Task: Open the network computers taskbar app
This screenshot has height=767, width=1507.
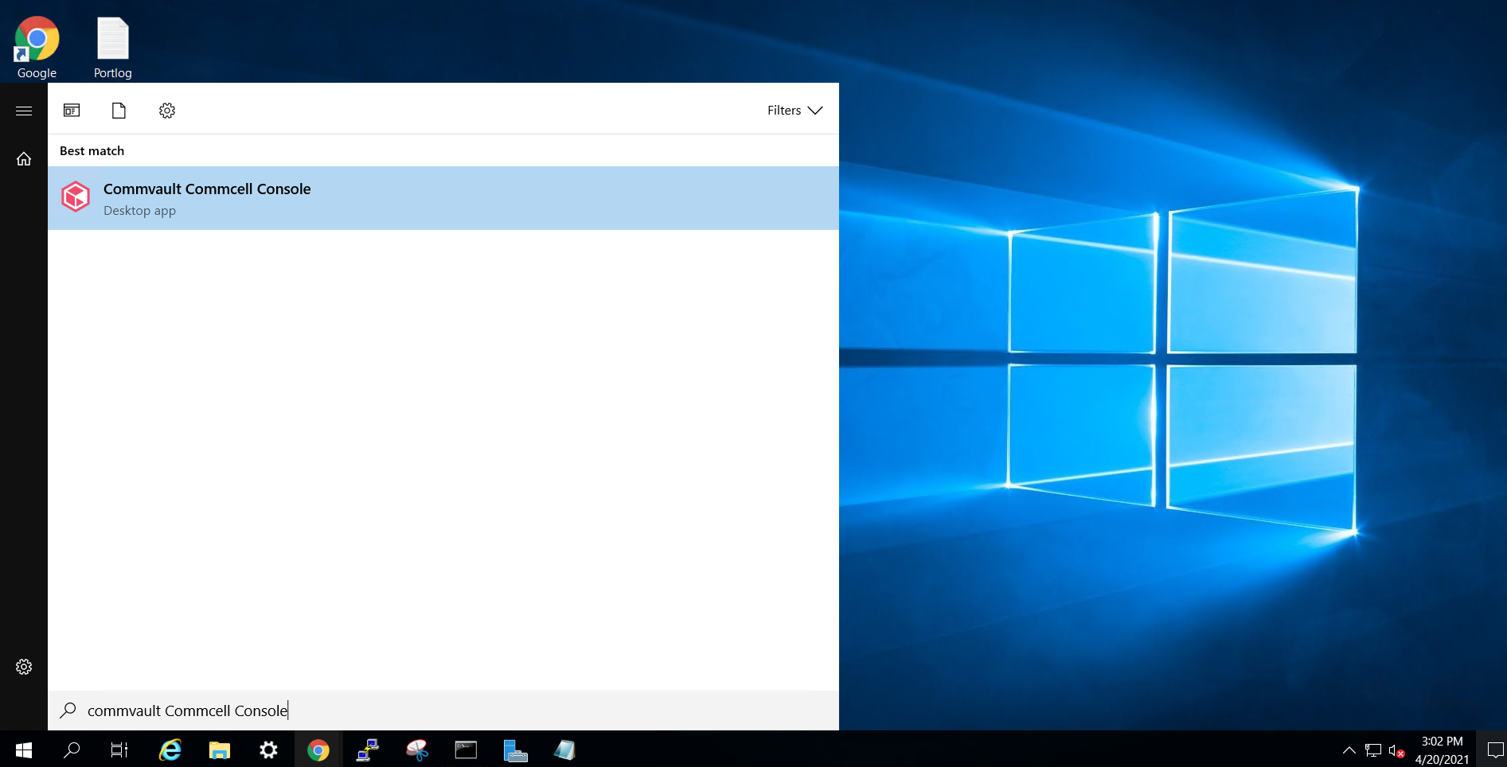Action: pyautogui.click(x=367, y=749)
